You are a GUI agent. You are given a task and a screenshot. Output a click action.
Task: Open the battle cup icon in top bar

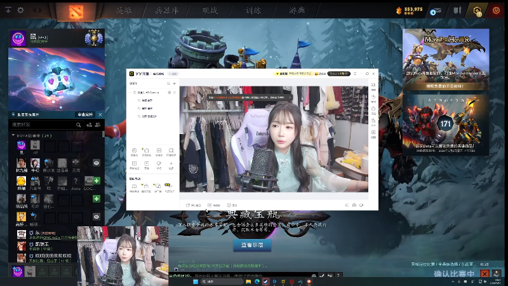457,10
